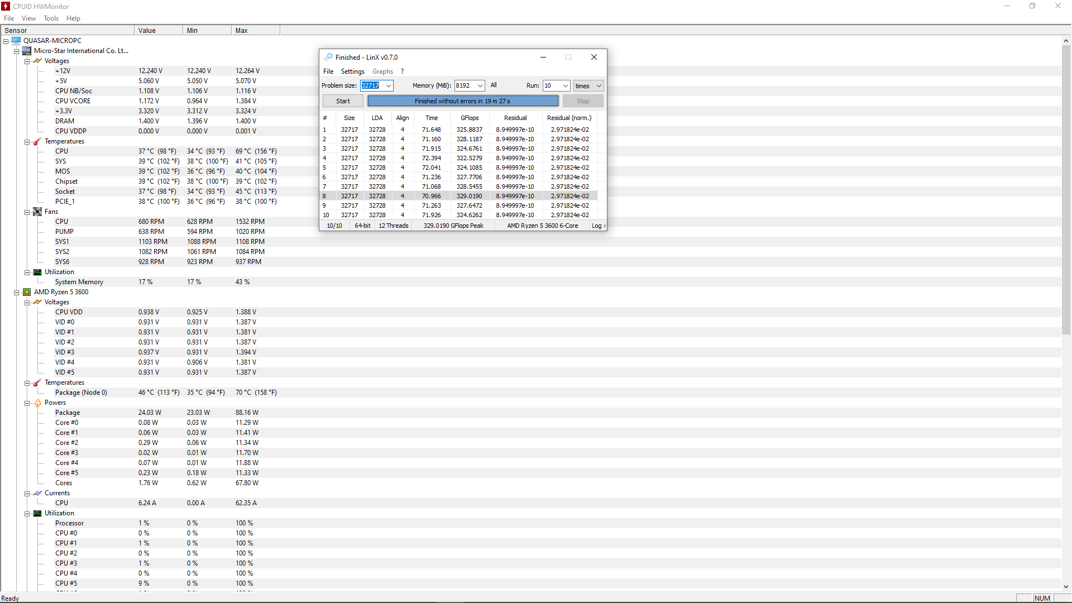Click the lightning Voltages icon under Micro-Star

[37, 61]
